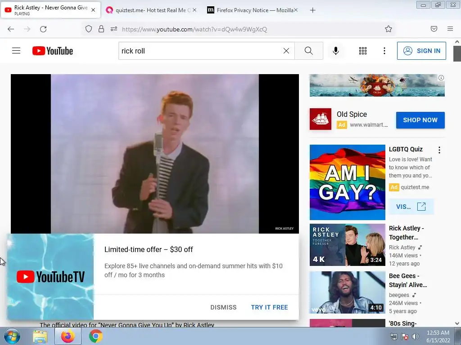The width and height of the screenshot is (461, 345).
Task: Bookmark this page with the star icon
Action: point(389,29)
